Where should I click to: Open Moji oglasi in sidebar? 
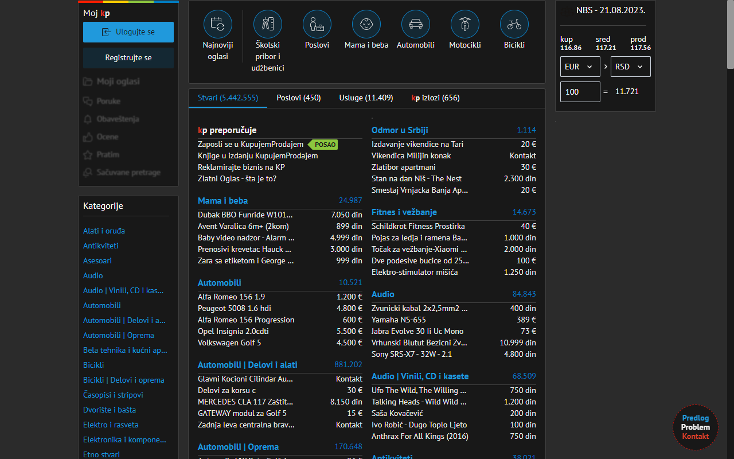tap(111, 81)
